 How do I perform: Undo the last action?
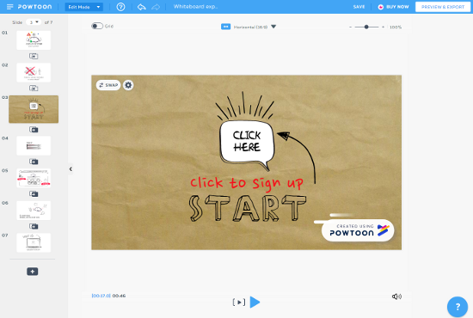tap(142, 7)
